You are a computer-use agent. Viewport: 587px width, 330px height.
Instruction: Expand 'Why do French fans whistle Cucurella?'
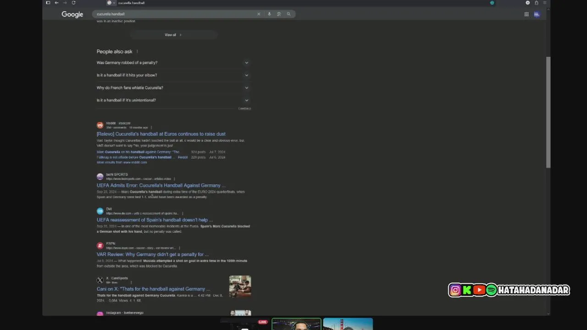point(173,88)
